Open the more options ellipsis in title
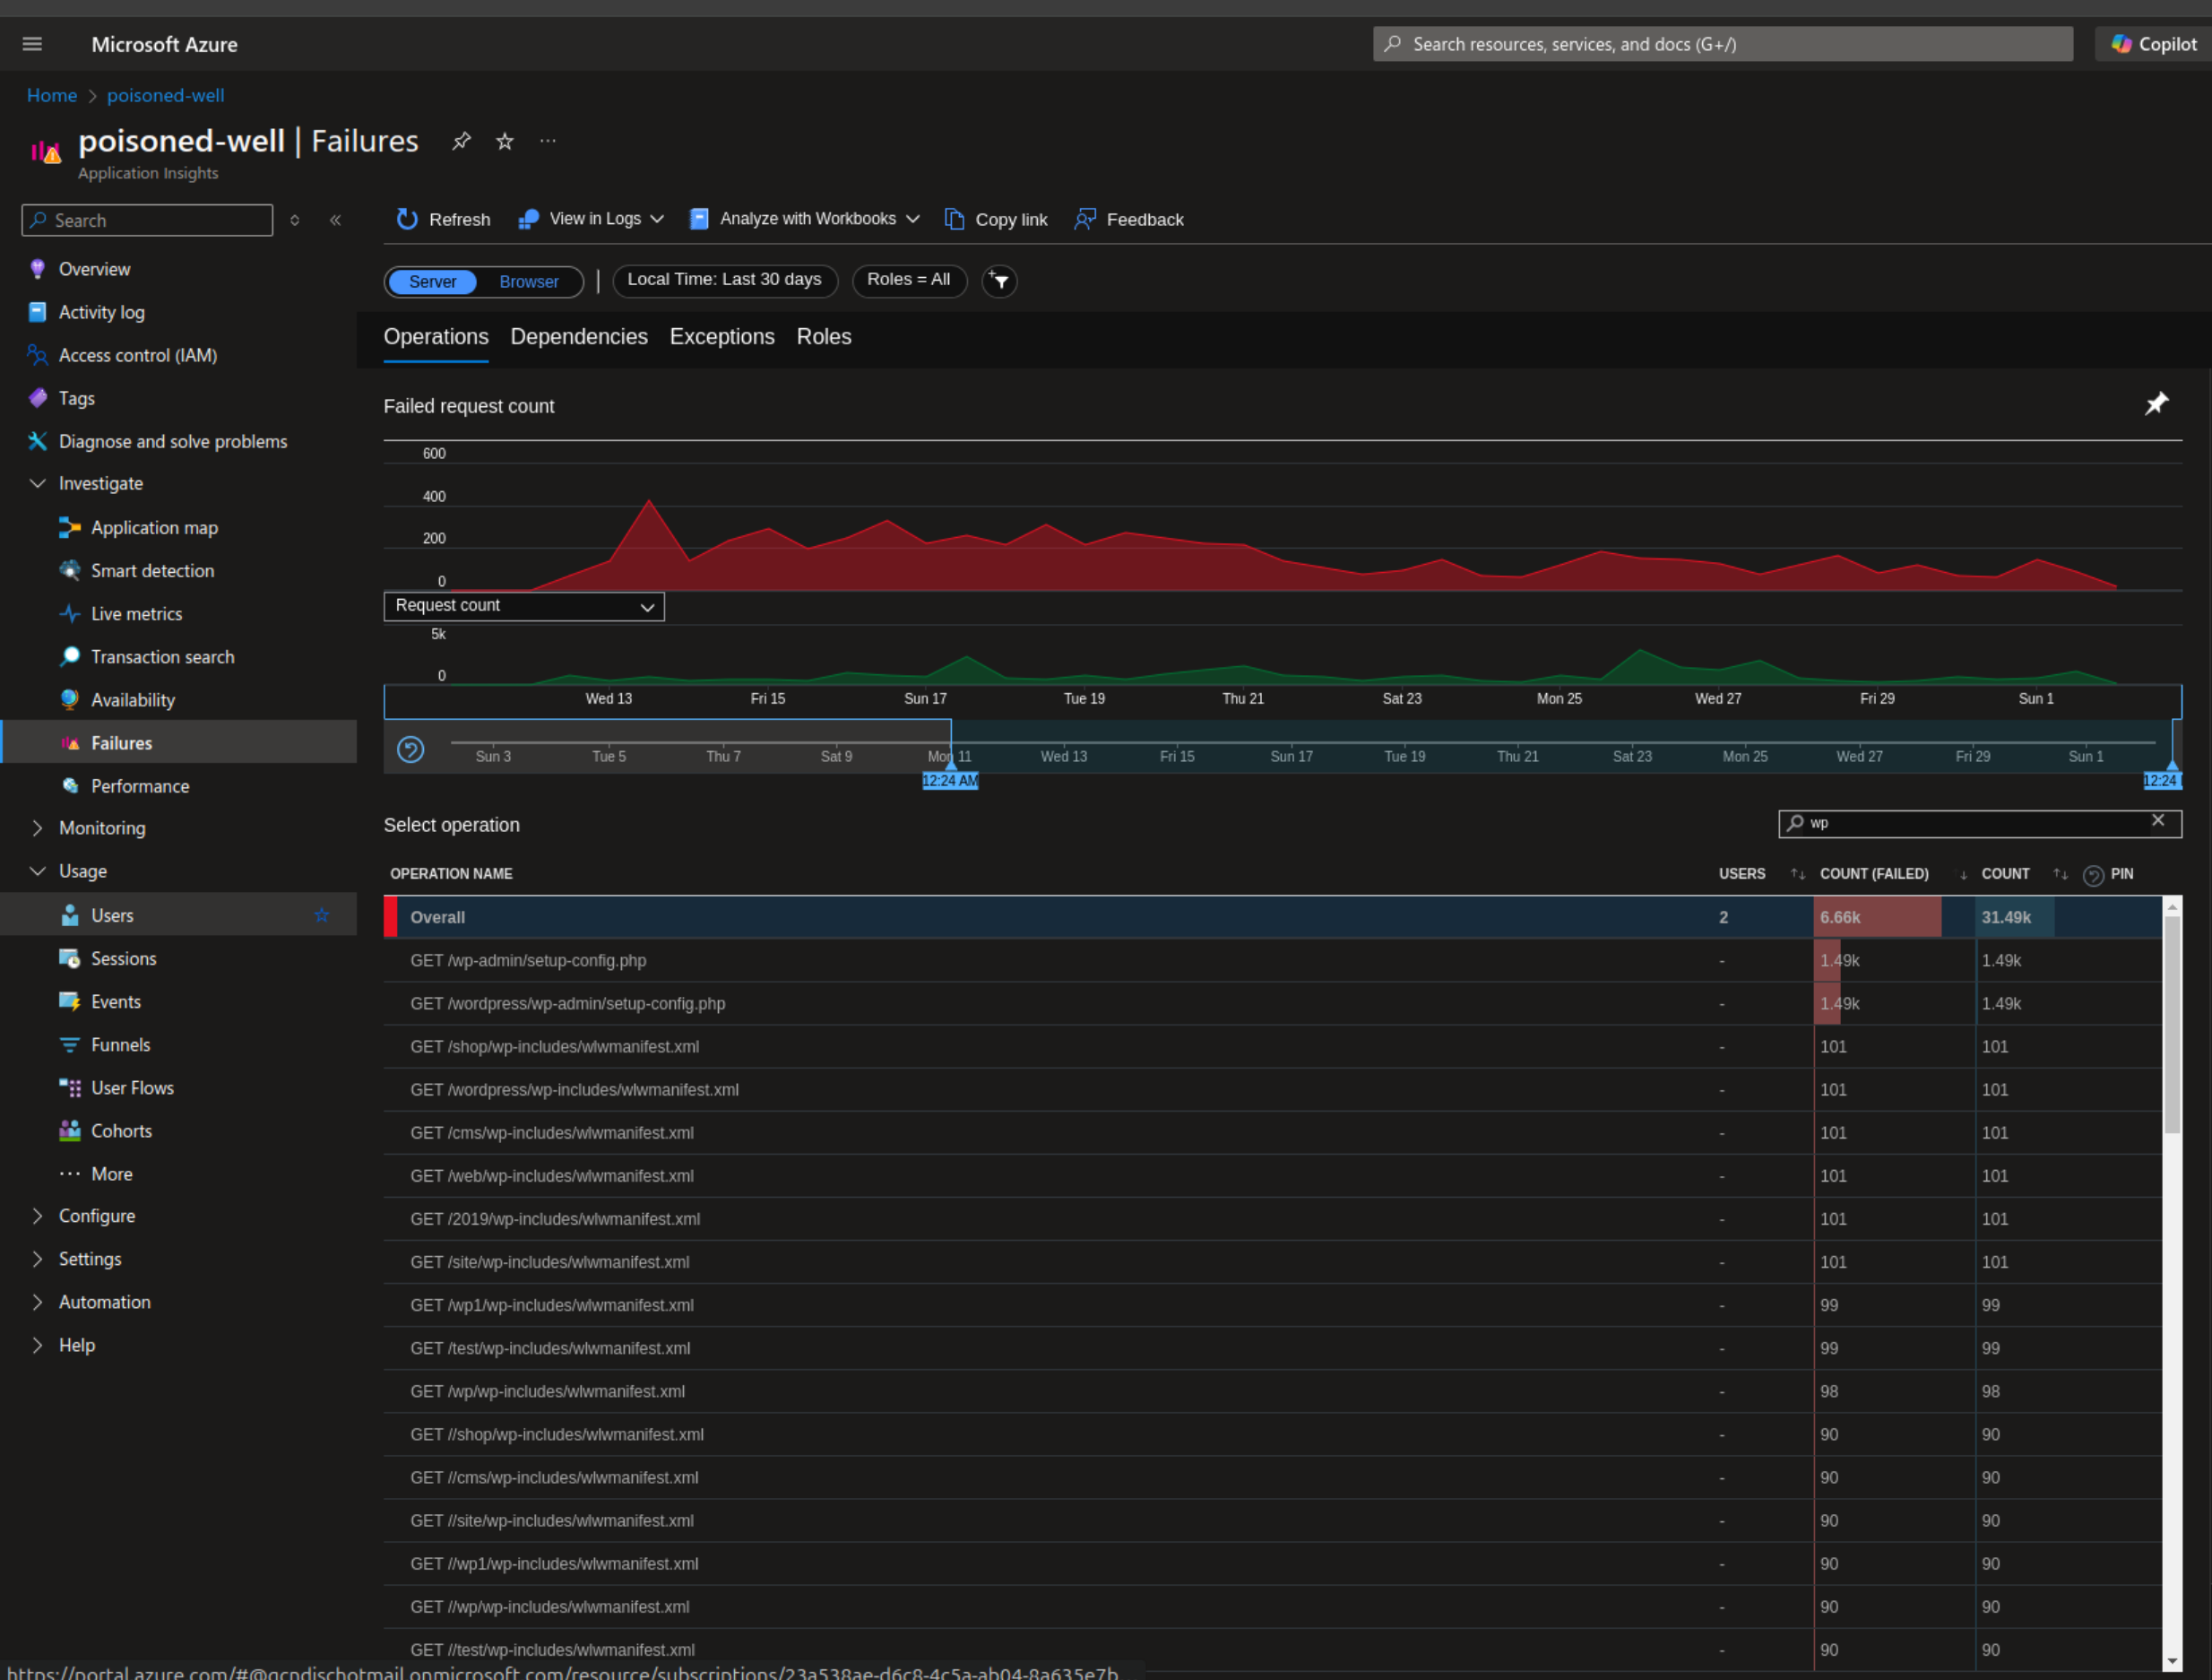2212x1680 pixels. click(x=548, y=141)
